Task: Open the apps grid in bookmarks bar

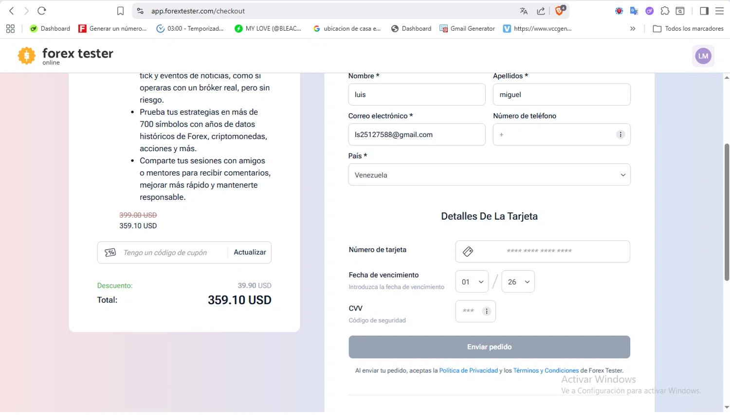Action: pos(10,29)
